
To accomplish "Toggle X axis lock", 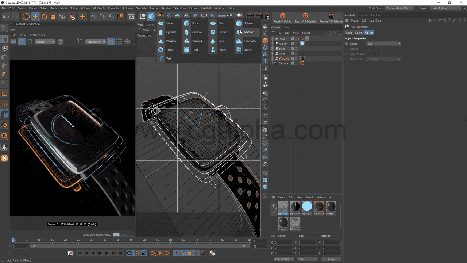I will (x=93, y=16).
